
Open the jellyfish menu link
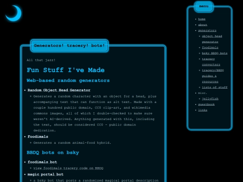210,99
